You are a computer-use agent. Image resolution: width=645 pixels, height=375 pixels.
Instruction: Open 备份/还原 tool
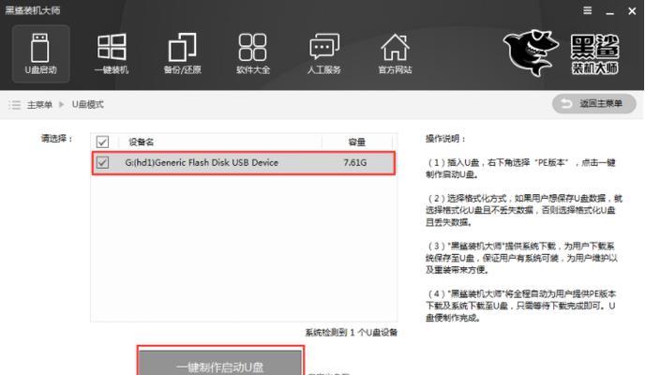(182, 53)
